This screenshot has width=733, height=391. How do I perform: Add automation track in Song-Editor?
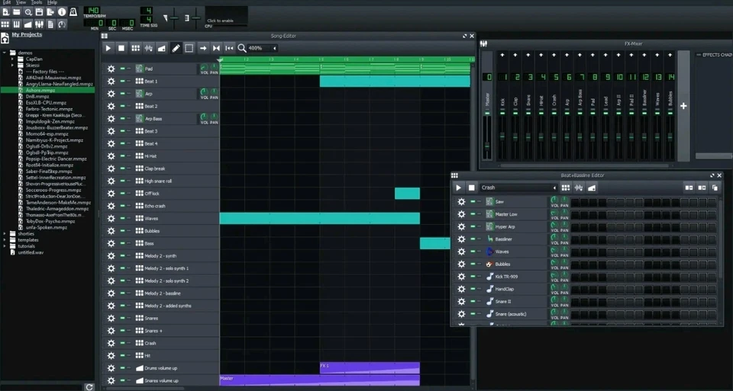pos(162,48)
